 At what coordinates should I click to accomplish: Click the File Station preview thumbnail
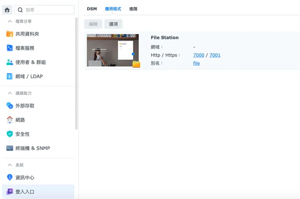[x=113, y=50]
